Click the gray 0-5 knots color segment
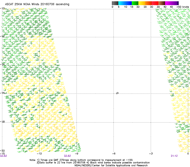Viewport: 190px width, 167px height. [x=115, y=3]
